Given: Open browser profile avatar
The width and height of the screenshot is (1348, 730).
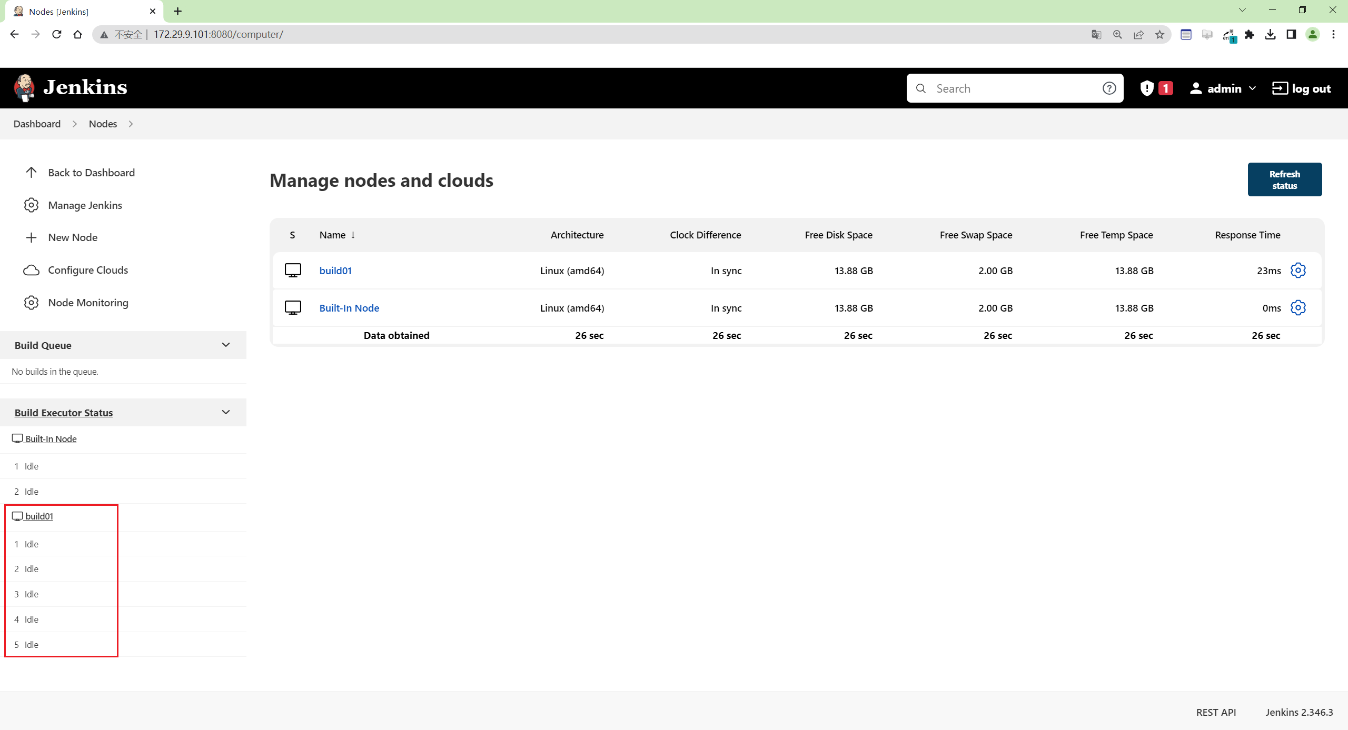Looking at the screenshot, I should [1312, 34].
